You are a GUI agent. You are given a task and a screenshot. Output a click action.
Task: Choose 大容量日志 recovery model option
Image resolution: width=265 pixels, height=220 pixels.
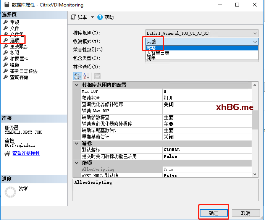coord(158,53)
